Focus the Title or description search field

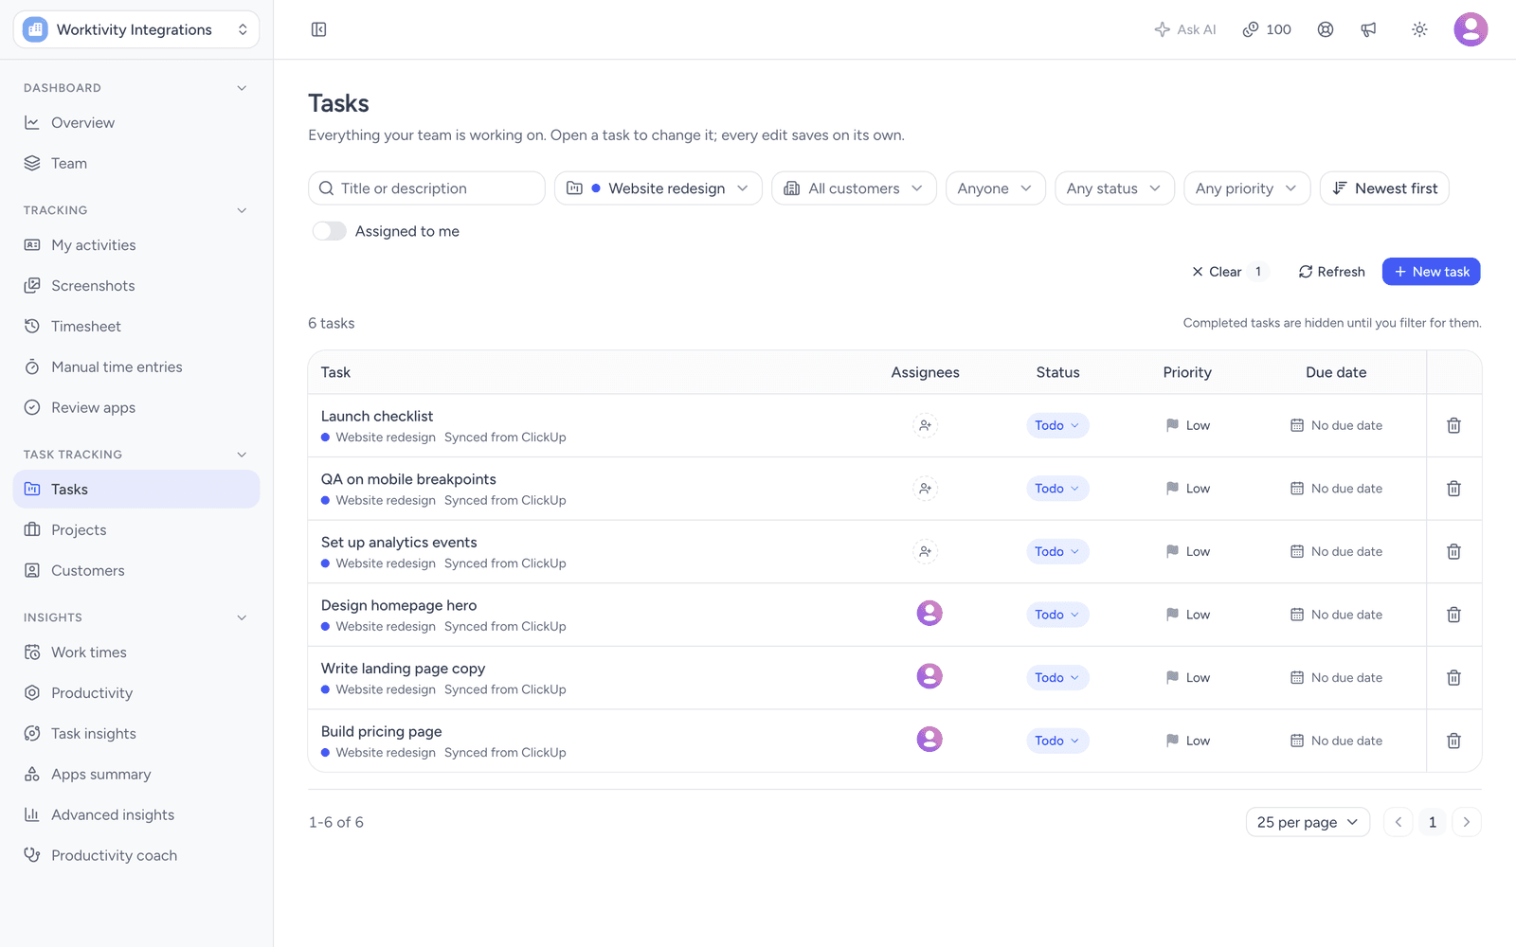tap(426, 188)
